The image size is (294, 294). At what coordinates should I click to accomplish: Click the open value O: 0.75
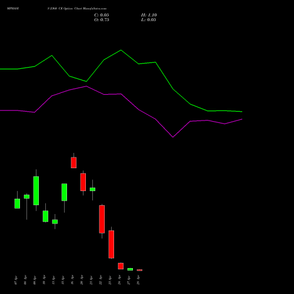pyautogui.click(x=102, y=20)
